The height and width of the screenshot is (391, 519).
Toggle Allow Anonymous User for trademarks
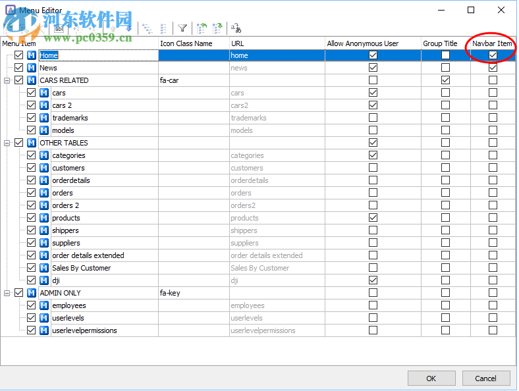[373, 117]
